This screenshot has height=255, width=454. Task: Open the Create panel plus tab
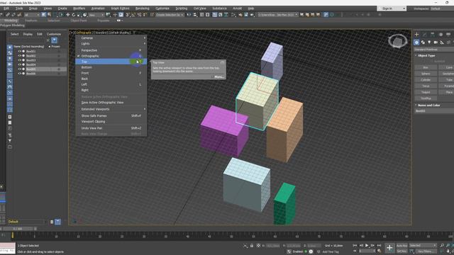coord(416,35)
